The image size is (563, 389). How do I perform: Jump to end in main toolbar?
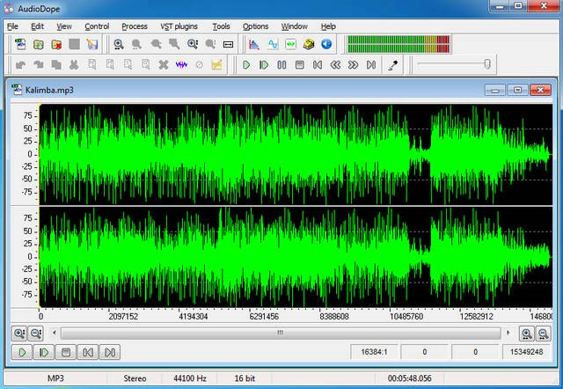tap(371, 65)
